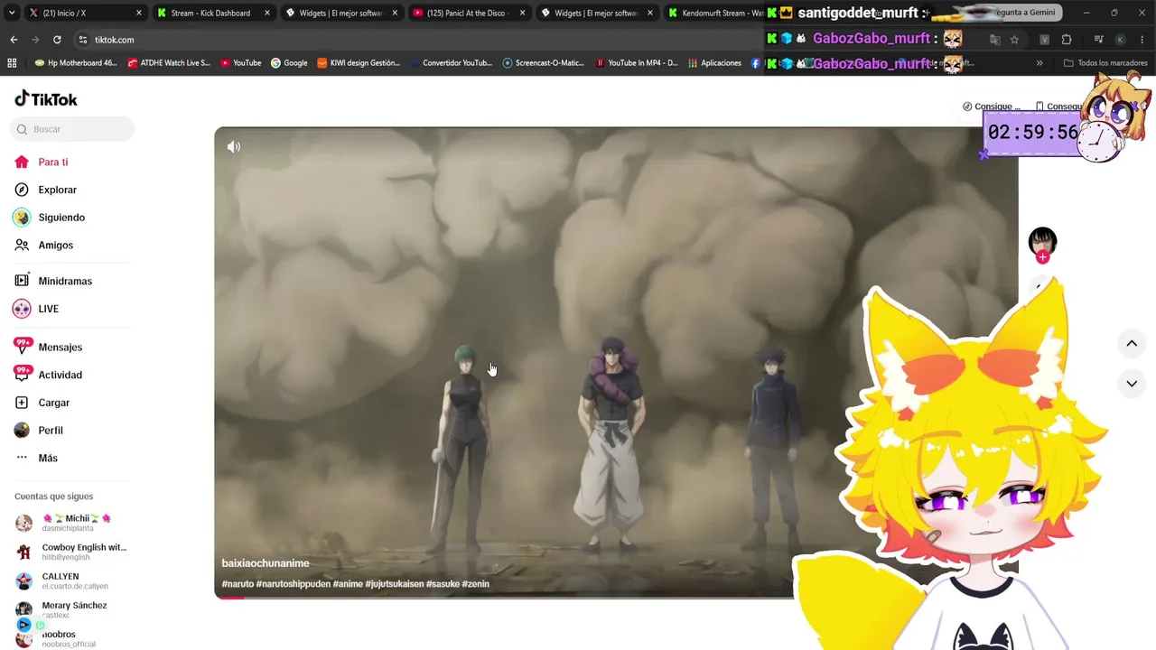Open the #anime hashtag

click(x=348, y=584)
